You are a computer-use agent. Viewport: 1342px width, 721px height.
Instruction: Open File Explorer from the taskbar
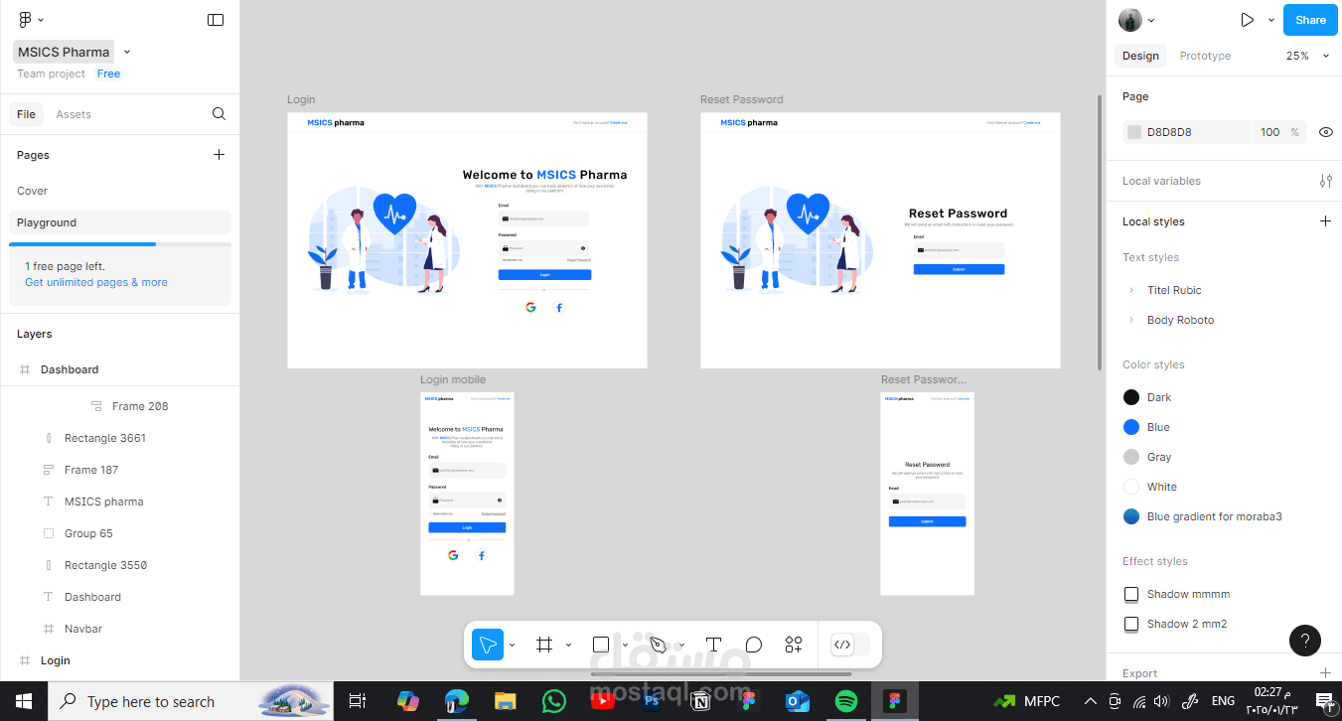[x=506, y=701]
